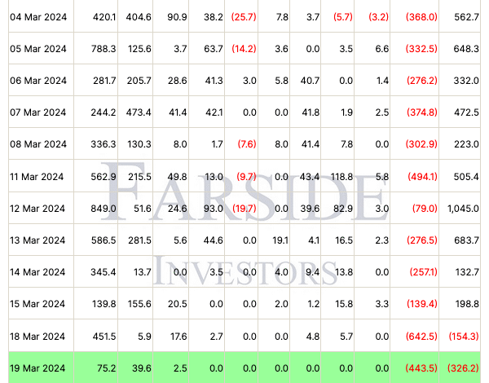The image size is (489, 383).
Task: Click the 12 Mar 2024 date cell
Action: (37, 209)
